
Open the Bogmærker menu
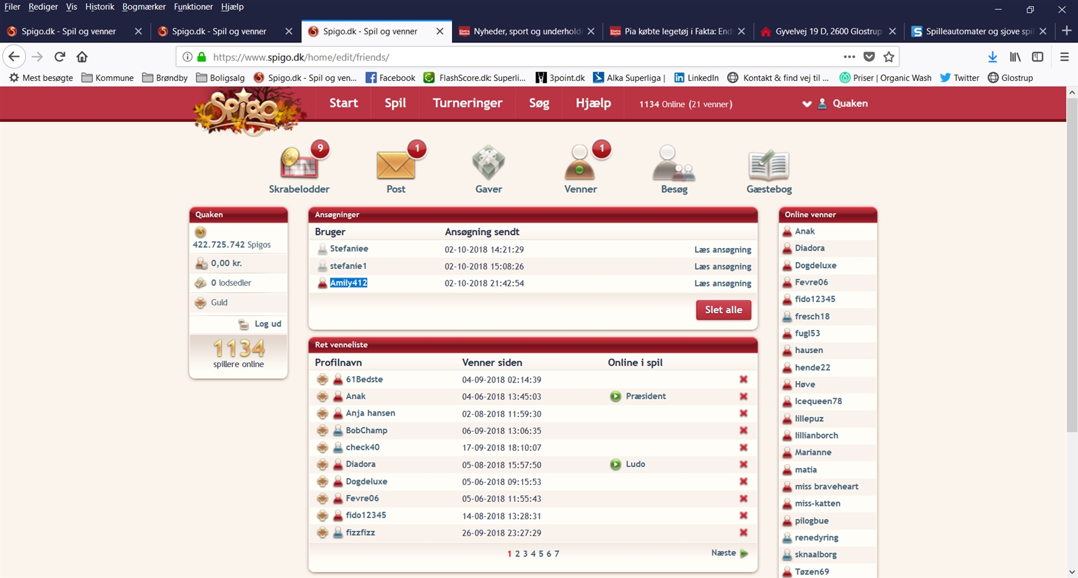(x=144, y=7)
